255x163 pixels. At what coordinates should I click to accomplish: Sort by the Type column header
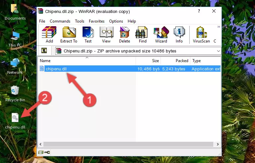(x=205, y=60)
